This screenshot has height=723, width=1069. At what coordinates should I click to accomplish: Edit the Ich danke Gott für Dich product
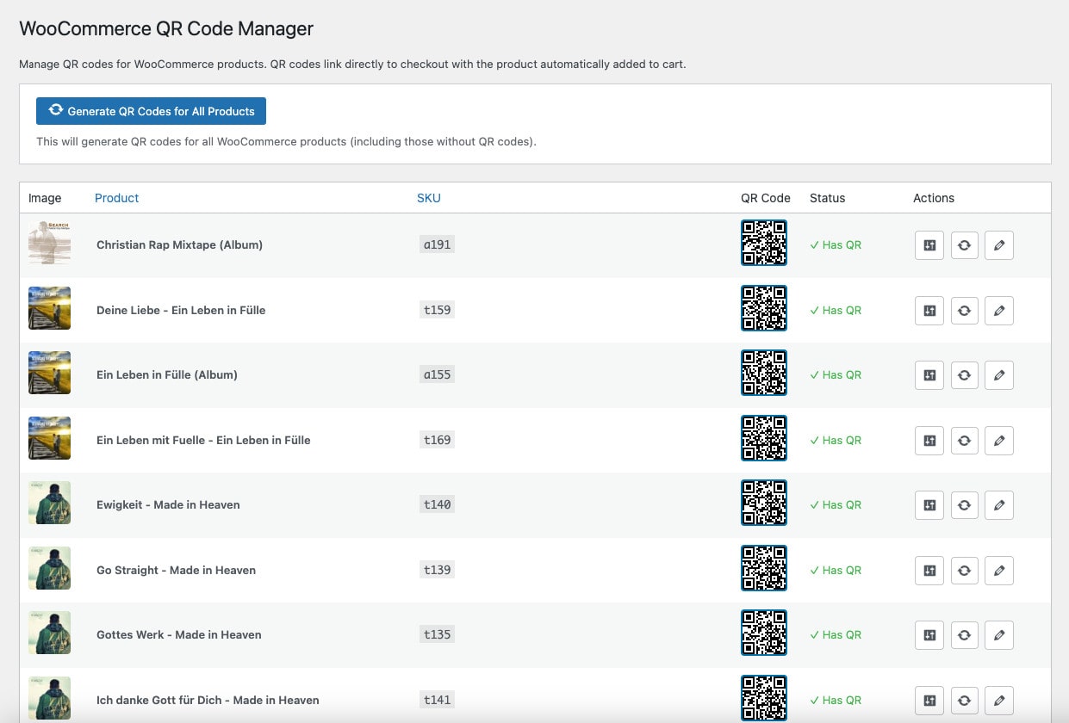tap(998, 701)
